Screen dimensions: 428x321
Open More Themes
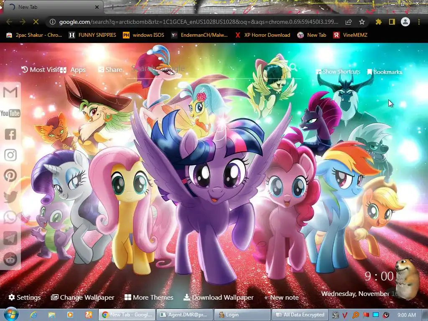point(149,298)
